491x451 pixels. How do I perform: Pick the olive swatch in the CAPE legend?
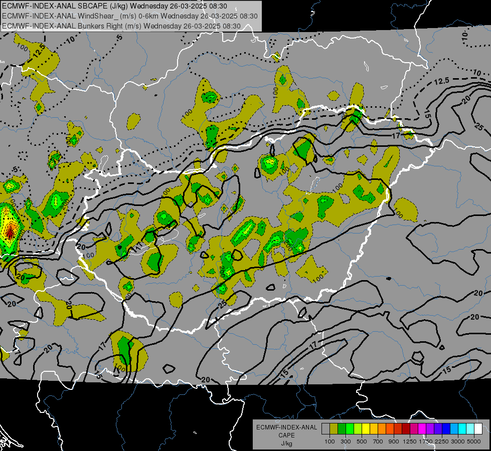[334, 429]
